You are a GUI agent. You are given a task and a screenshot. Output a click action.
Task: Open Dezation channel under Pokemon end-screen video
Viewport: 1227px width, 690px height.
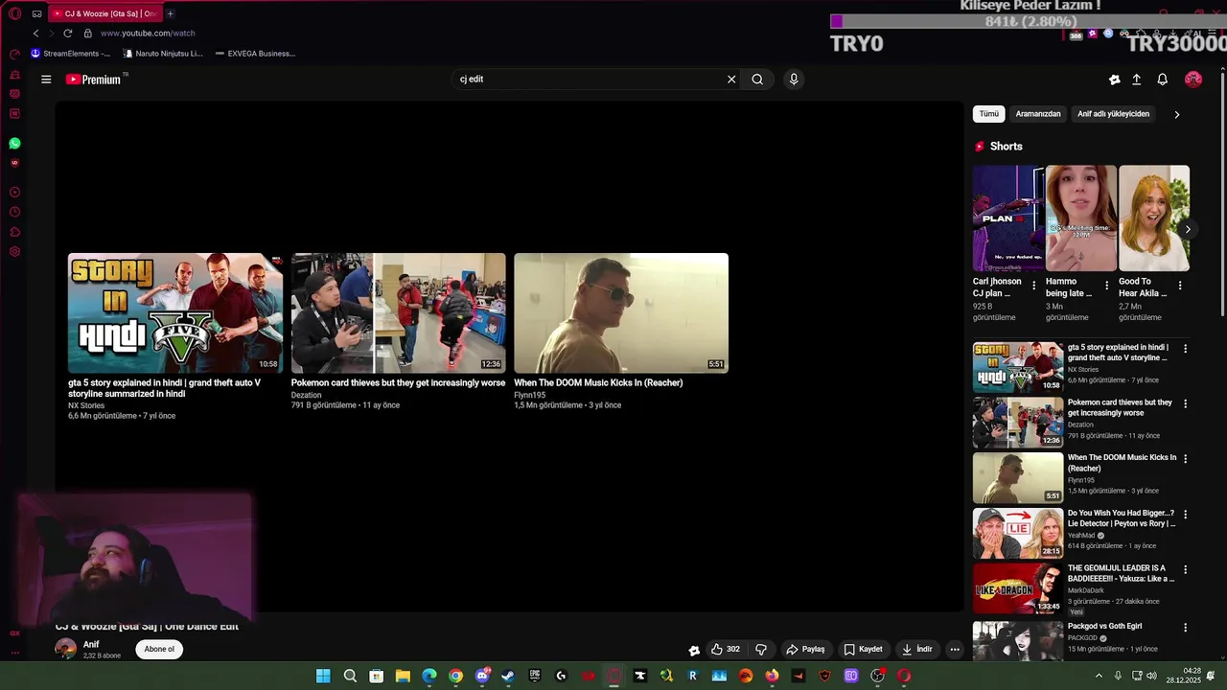point(307,395)
